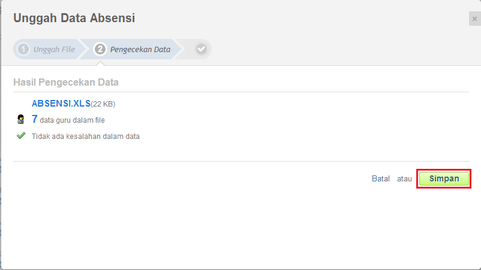
Task: Click the green checkmark validation icon
Action: point(21,136)
